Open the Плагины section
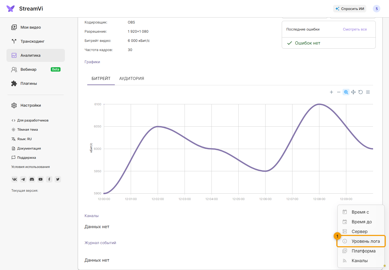The image size is (389, 270). coord(36,83)
